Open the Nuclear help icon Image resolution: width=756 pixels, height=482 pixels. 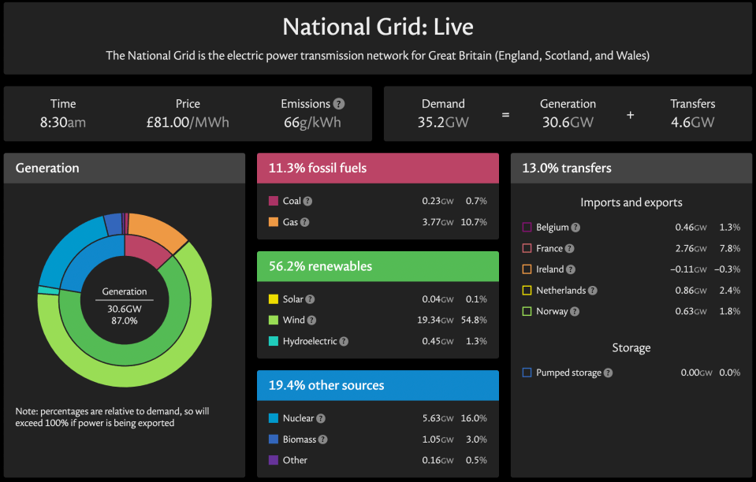[321, 418]
